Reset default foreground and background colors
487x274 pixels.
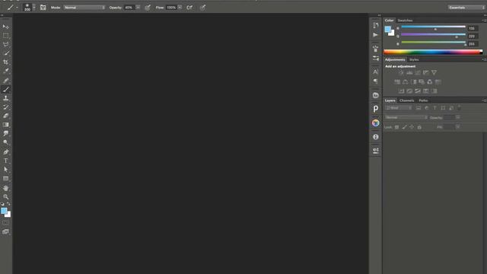[x=2, y=204]
